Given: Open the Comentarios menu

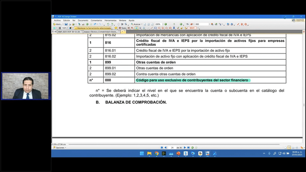Looking at the screenshot, I should (x=96, y=20).
